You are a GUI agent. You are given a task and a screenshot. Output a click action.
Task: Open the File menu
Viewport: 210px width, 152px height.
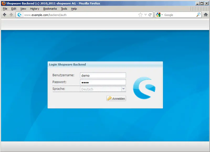tap(5, 9)
